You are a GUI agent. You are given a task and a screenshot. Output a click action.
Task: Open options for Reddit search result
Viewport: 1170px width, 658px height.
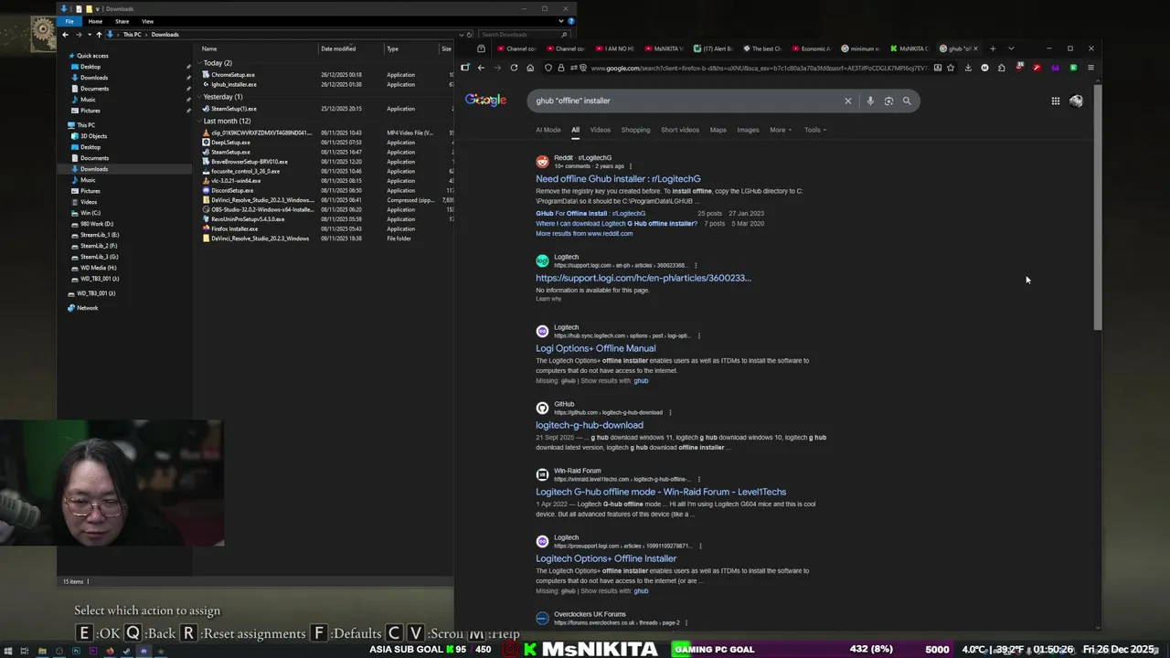pos(632,166)
